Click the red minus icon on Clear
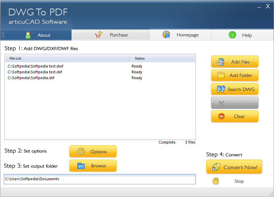Viewport: 274px width, 197px height. click(221, 116)
